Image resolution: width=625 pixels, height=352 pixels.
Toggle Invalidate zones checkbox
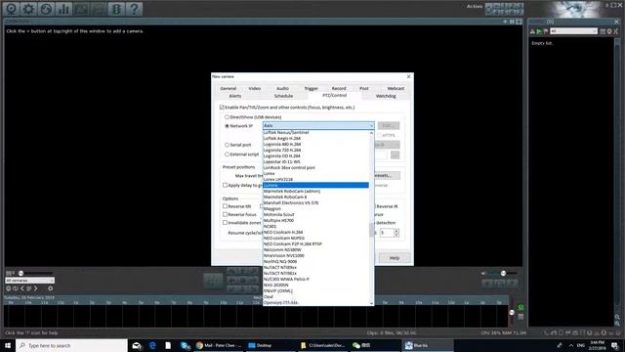[x=226, y=223]
